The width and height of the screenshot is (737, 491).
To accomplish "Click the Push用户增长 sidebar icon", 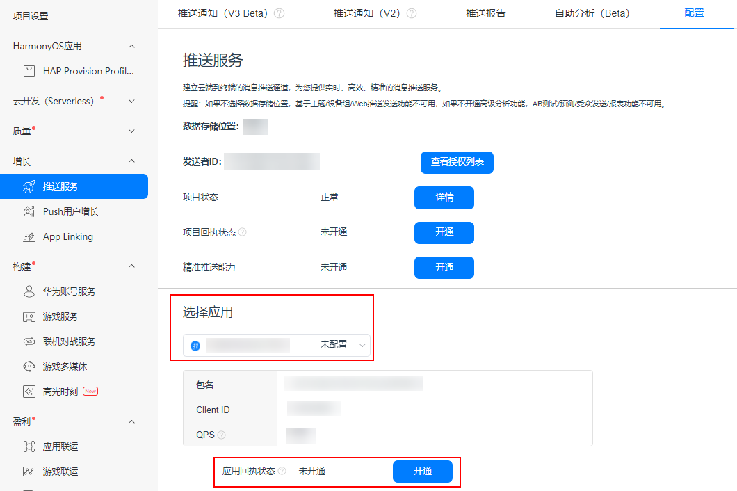I will click(29, 211).
